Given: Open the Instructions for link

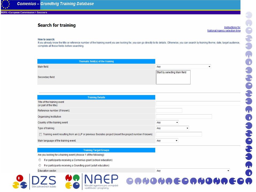Looking at the screenshot, I should 232,27.
